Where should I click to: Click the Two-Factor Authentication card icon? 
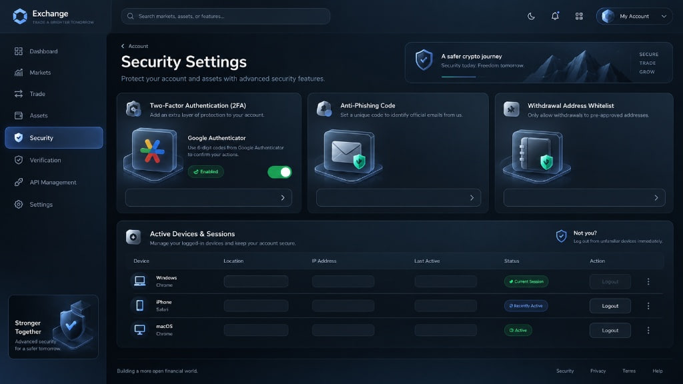pos(133,109)
